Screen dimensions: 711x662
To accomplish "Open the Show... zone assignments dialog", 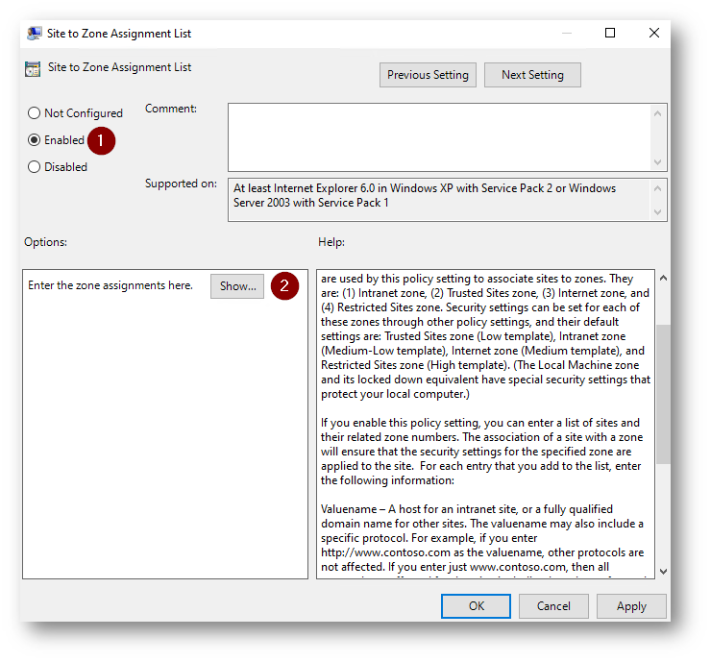I will pos(237,286).
